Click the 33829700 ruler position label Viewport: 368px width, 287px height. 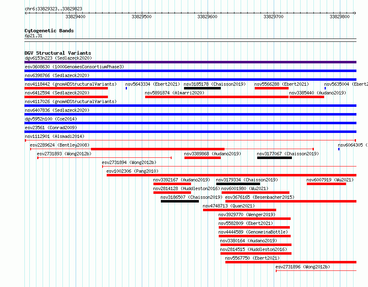273,17
